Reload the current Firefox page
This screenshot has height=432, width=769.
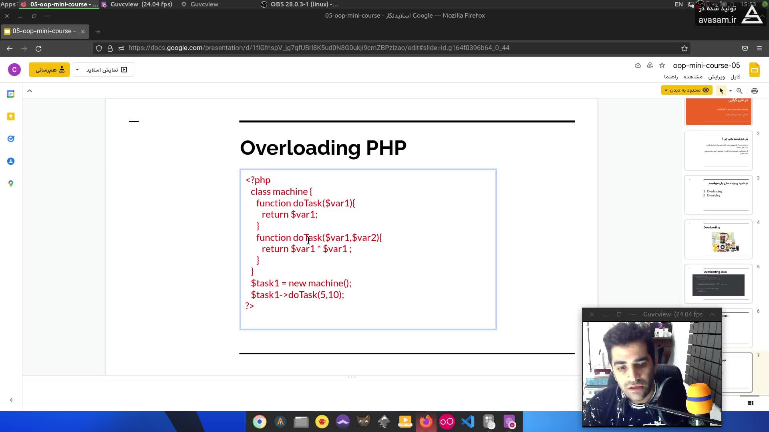click(x=38, y=48)
